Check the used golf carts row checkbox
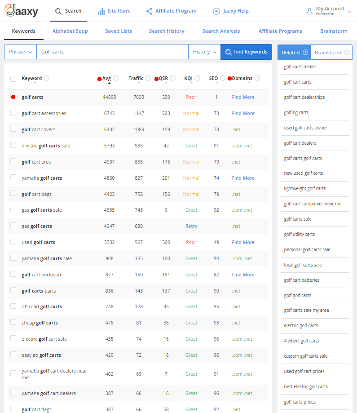 pos(13,241)
